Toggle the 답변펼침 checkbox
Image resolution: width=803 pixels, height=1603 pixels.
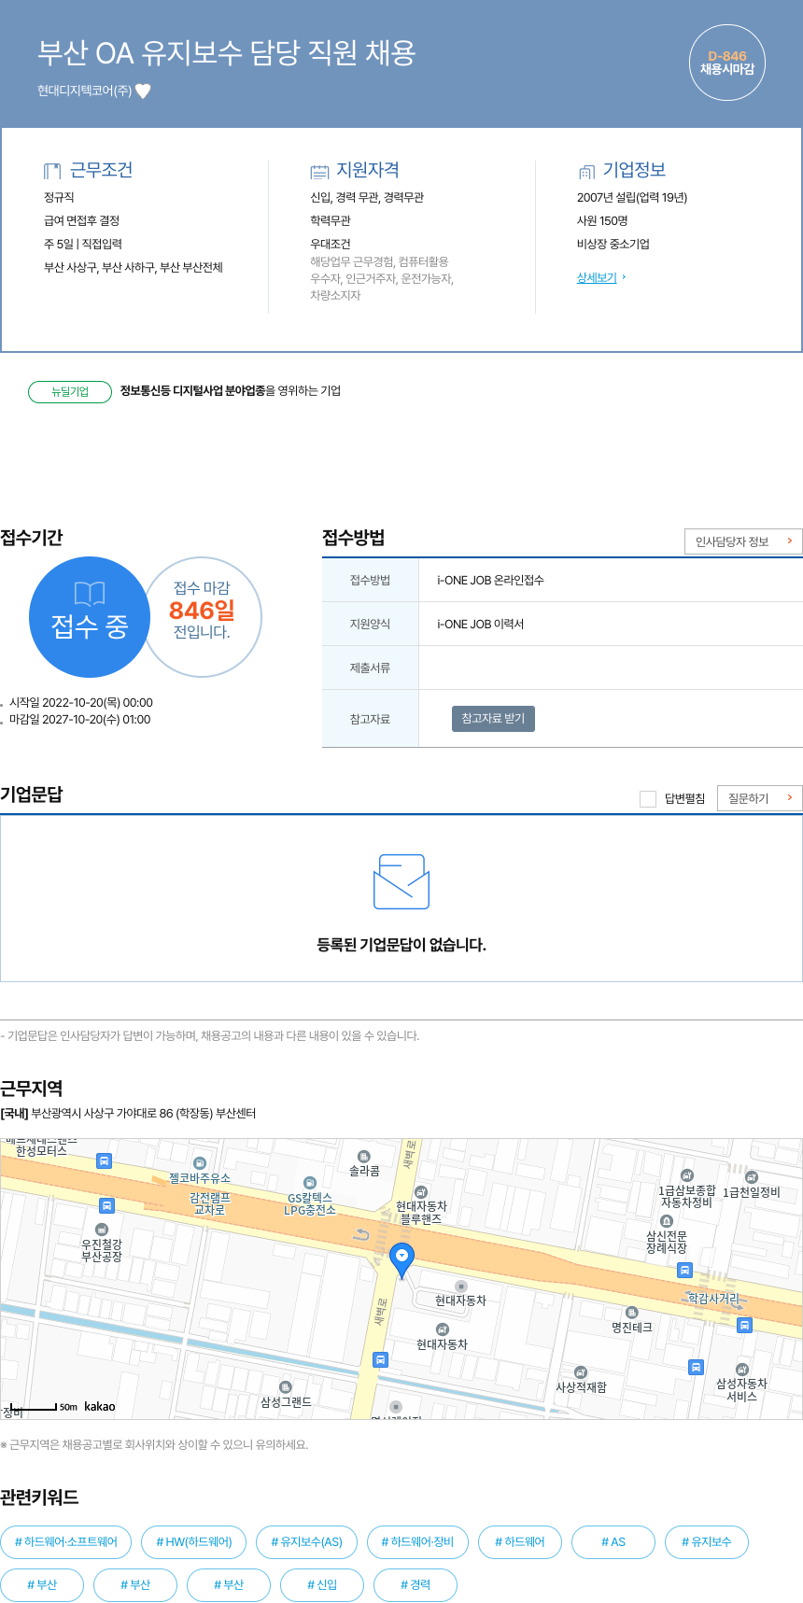click(x=648, y=798)
